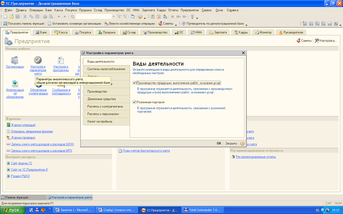This screenshot has height=214, width=343.
Task: Click the Настройка программы checklist icon
Action: 61,60
